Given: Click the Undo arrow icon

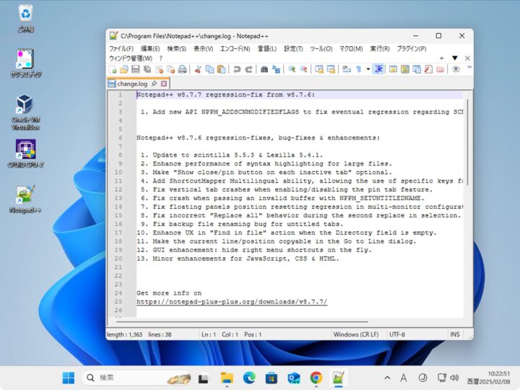Looking at the screenshot, I should 237,69.
